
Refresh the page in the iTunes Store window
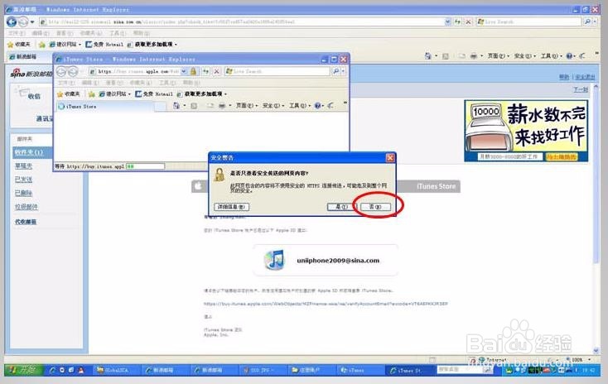click(x=206, y=72)
